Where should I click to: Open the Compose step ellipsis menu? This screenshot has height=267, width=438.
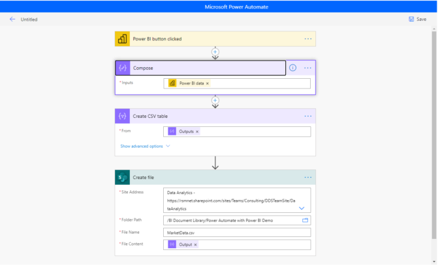click(x=307, y=68)
